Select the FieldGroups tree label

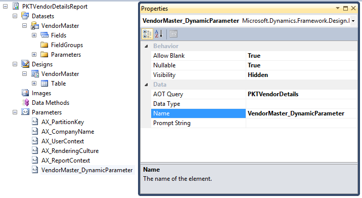(67, 45)
